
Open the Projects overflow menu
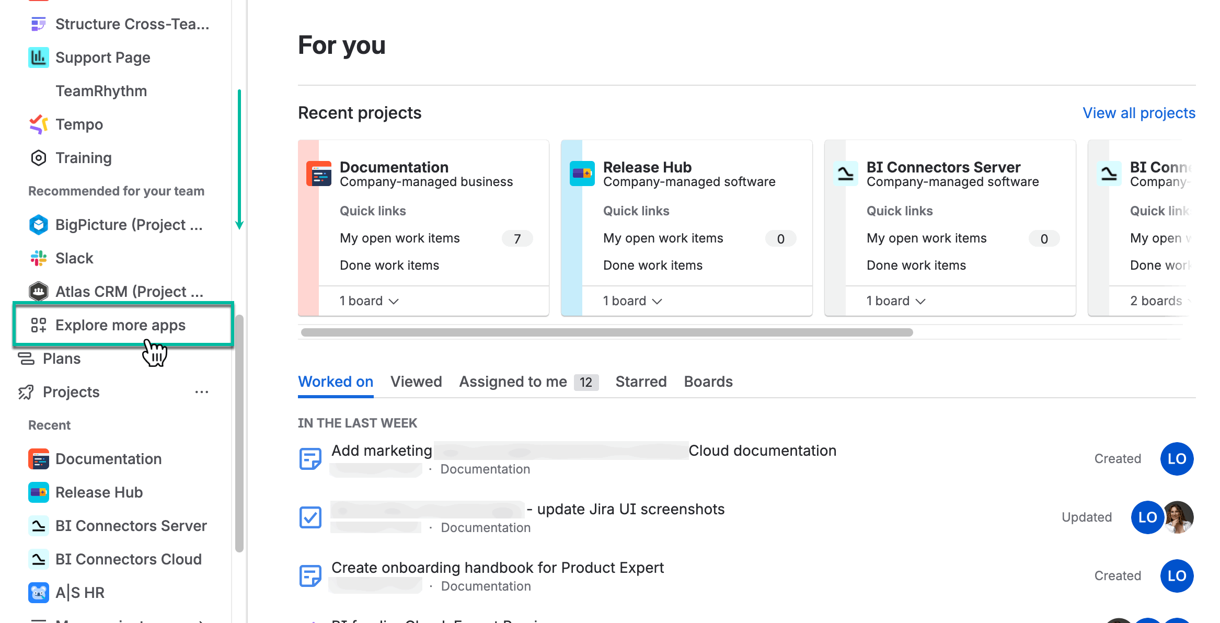[x=202, y=391]
